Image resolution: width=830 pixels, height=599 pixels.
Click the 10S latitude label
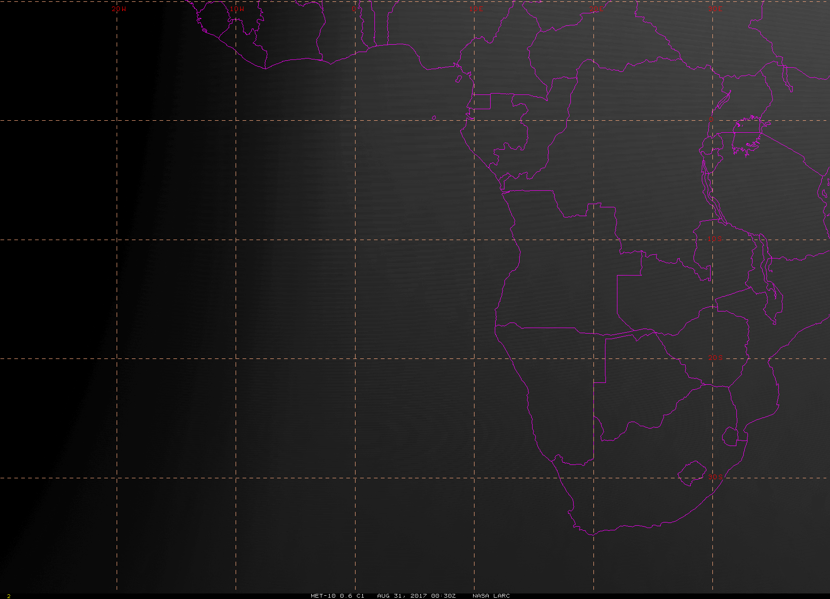[715, 239]
